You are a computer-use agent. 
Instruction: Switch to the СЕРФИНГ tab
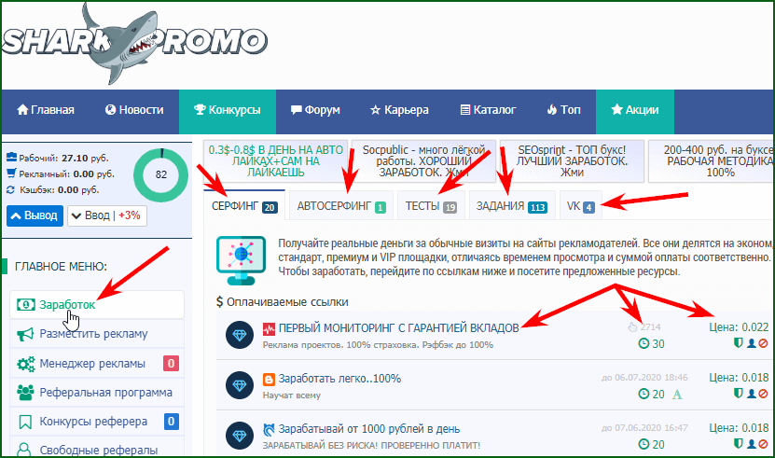click(x=244, y=206)
